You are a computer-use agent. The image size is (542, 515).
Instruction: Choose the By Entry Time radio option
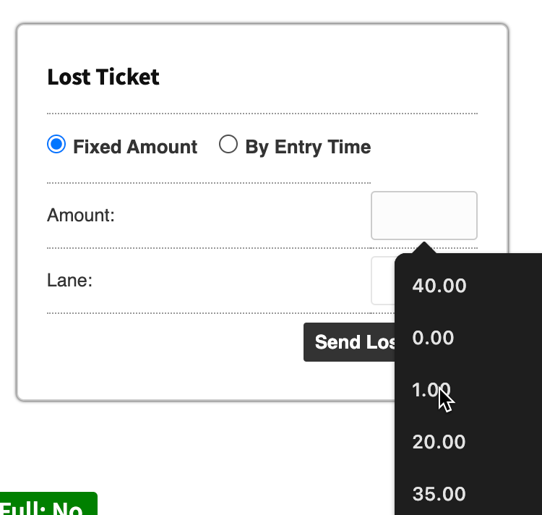pos(228,145)
